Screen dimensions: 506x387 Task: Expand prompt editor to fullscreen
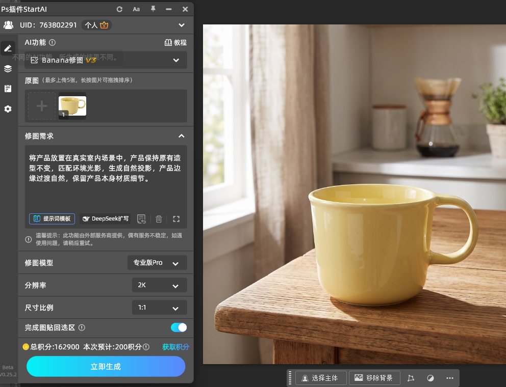point(176,219)
